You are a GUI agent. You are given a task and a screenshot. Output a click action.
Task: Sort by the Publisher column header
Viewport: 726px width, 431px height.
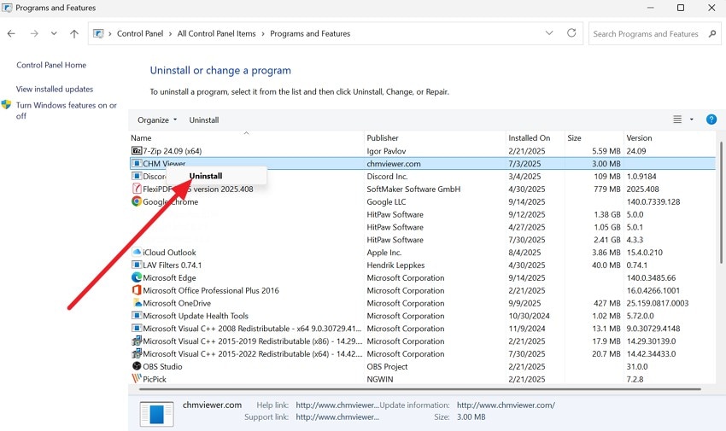pyautogui.click(x=435, y=137)
